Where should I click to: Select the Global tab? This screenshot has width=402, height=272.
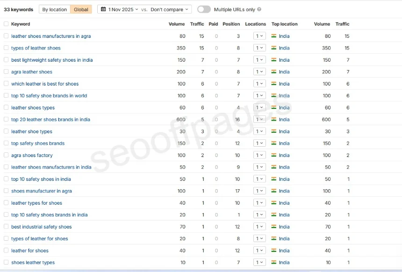81,9
